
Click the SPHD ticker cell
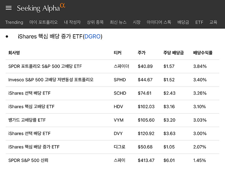(x=120, y=80)
